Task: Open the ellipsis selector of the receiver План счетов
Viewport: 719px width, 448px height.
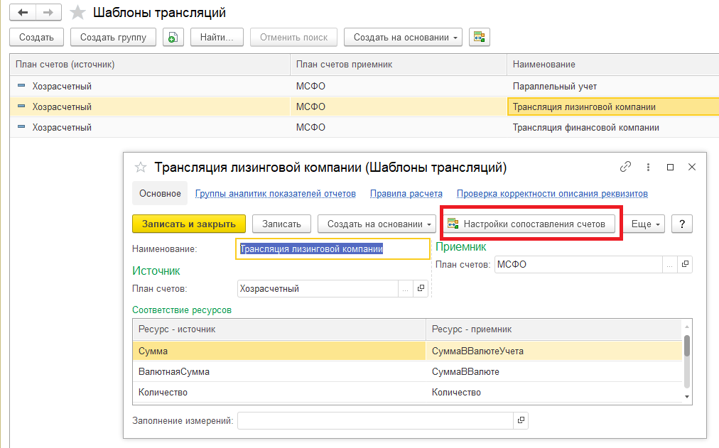Action: click(x=670, y=264)
